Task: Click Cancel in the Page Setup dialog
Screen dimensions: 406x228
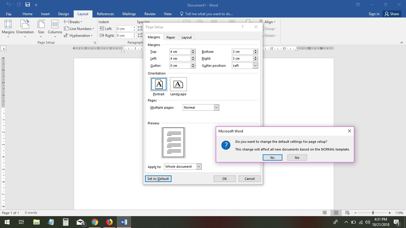Action: (x=250, y=179)
